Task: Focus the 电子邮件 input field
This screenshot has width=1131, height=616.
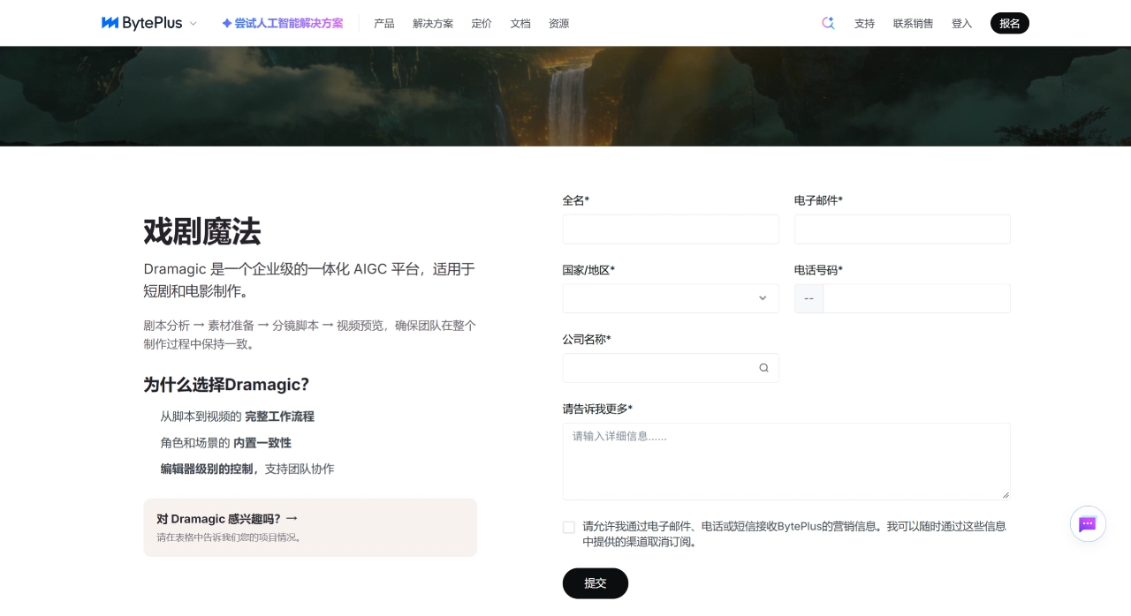Action: (x=902, y=229)
